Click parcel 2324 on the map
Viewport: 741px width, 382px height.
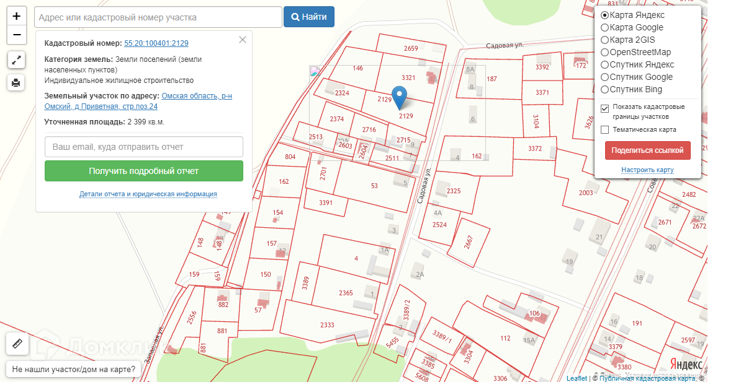tap(342, 93)
